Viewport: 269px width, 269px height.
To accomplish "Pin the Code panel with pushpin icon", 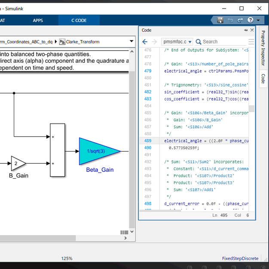I will (x=246, y=30).
